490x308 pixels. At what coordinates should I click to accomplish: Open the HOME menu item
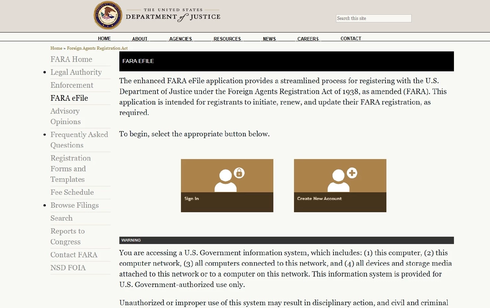pos(104,38)
